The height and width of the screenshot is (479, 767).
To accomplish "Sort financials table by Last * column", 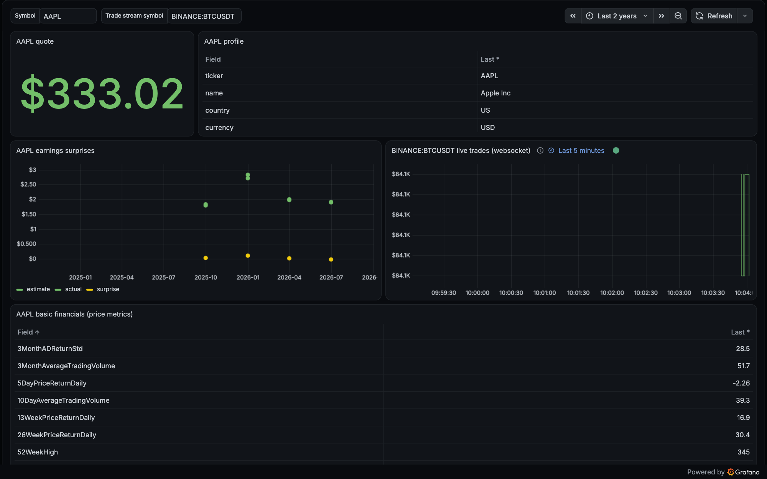I will click(740, 332).
